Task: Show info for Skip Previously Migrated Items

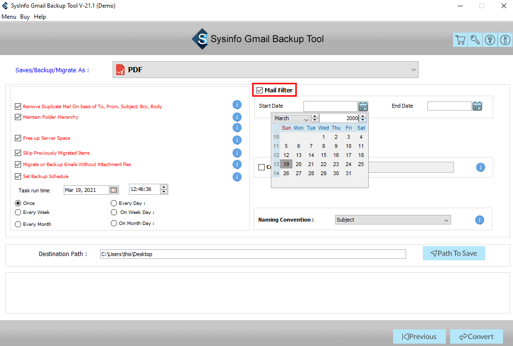Action: 237,153
